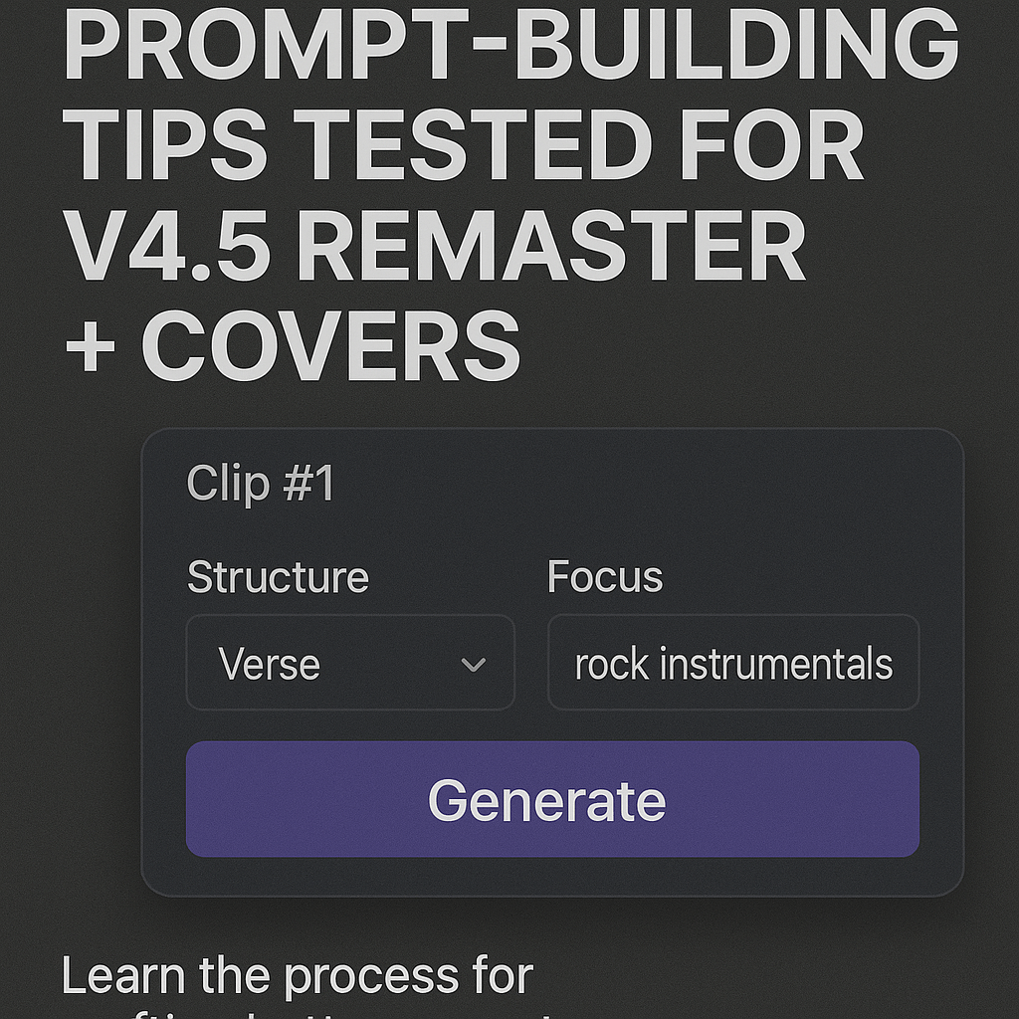
Task: Click the chevron arrow in Structure dropdown
Action: pos(474,664)
